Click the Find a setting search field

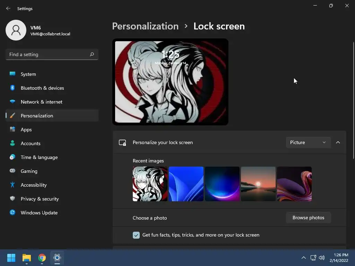pos(52,54)
